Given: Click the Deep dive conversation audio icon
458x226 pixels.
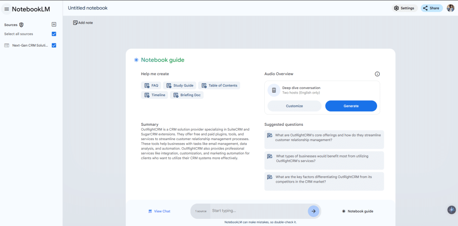Looking at the screenshot, I should tap(274, 90).
